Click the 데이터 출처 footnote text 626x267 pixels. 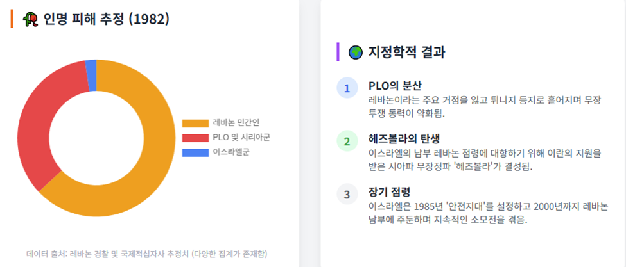tap(147, 254)
